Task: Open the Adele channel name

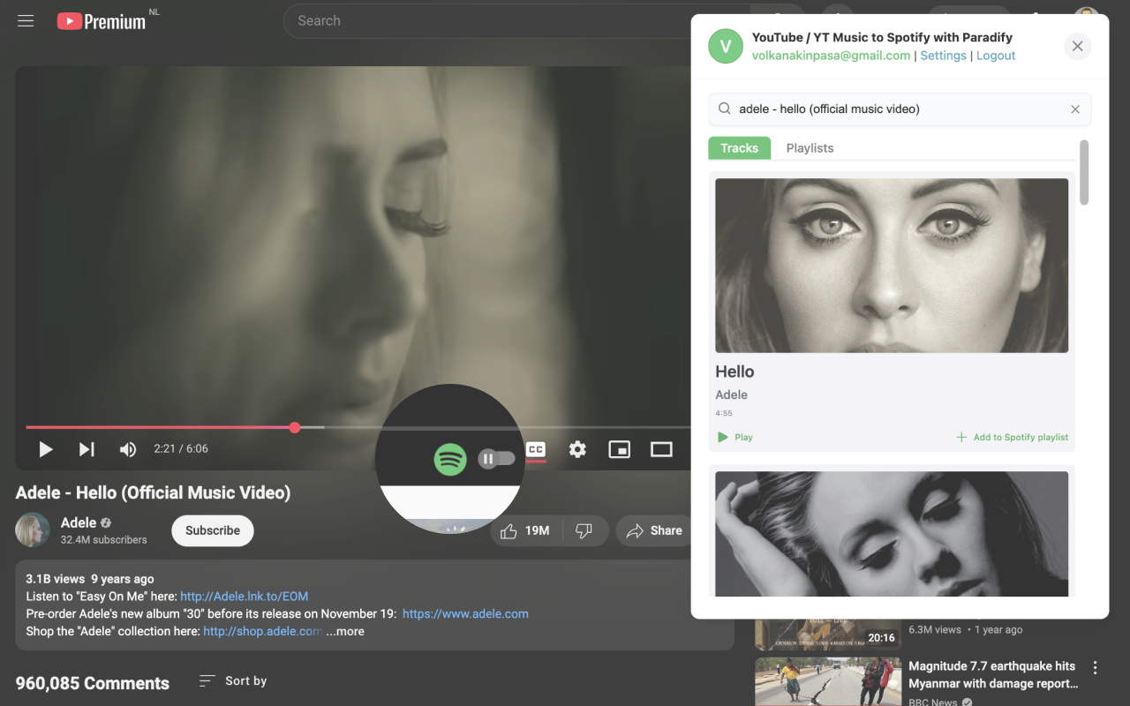Action: click(79, 522)
